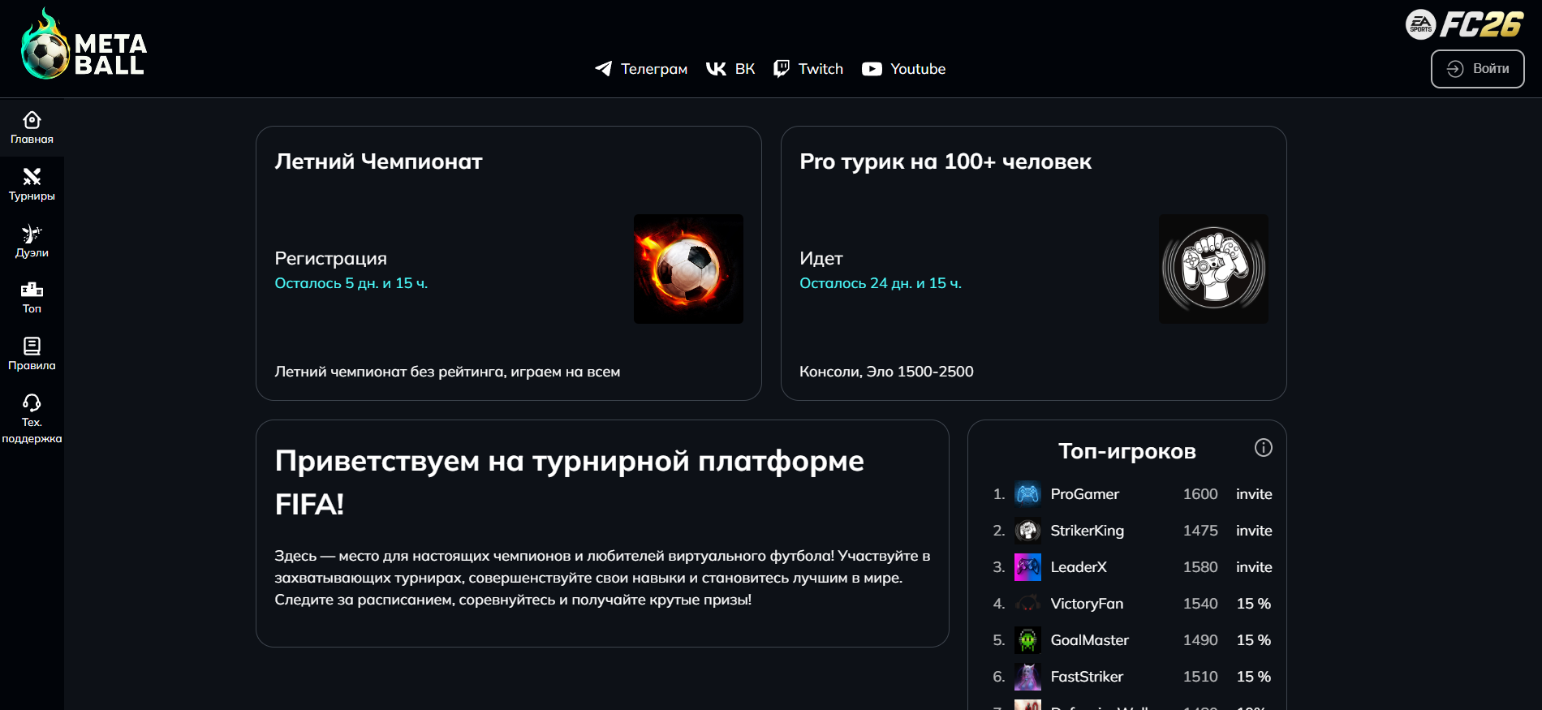This screenshot has height=710, width=1542.
Task: Click the Приветствуем welcome heading
Action: pyautogui.click(x=569, y=482)
